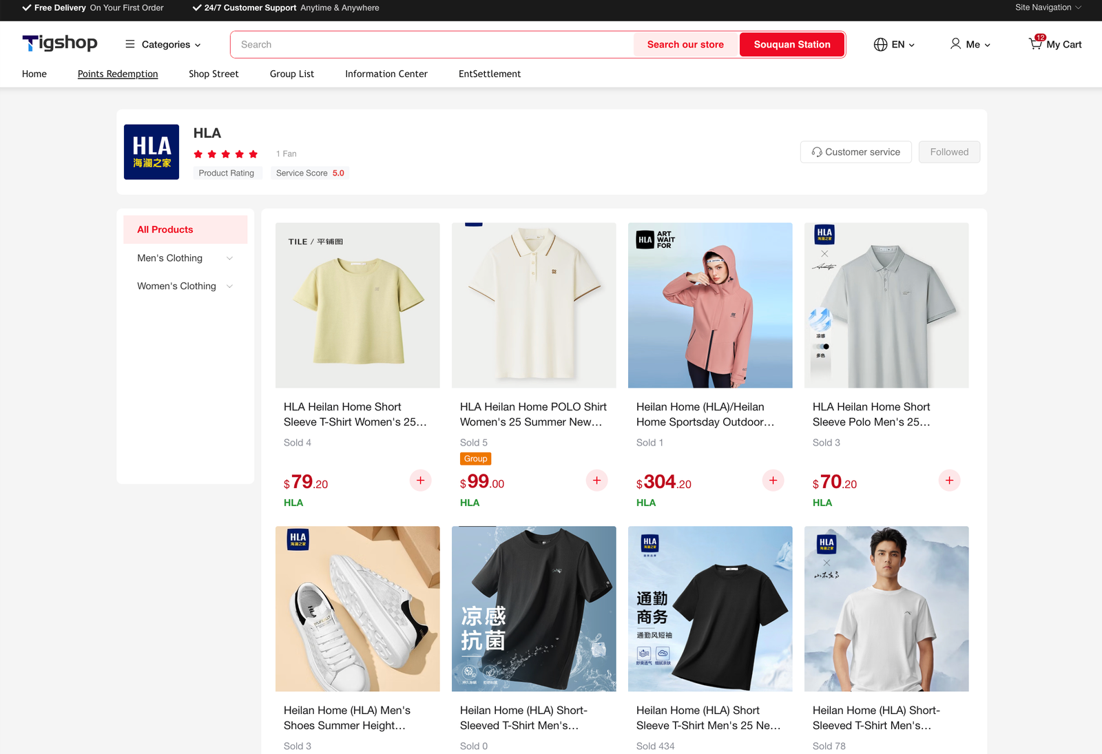Add the $99.00 POLO shirt to cart
Screen dimensions: 1102x754
[596, 481]
